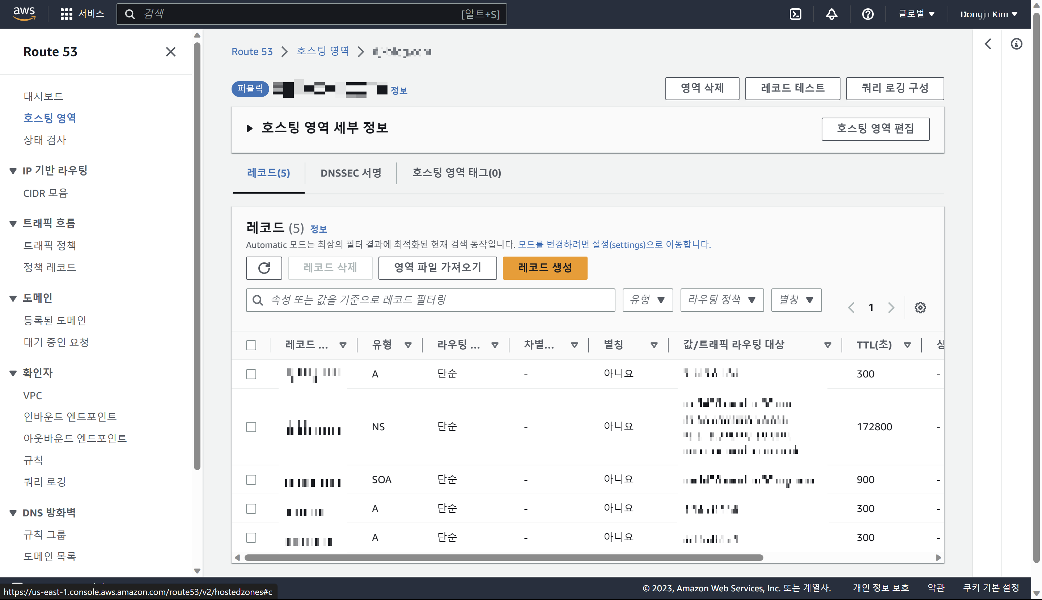Close the Route 53 navigation panel
Viewport: 1042px width, 600px height.
[x=170, y=52]
